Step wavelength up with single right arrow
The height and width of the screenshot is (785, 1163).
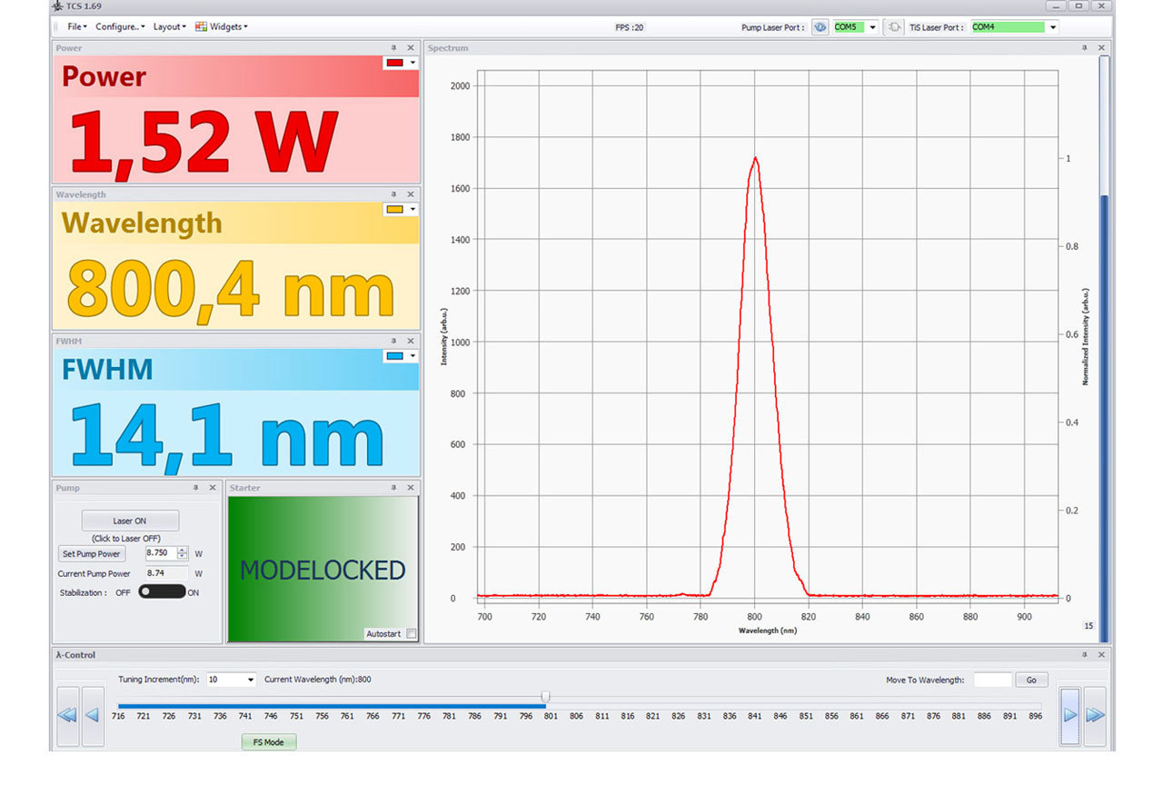pos(1069,715)
